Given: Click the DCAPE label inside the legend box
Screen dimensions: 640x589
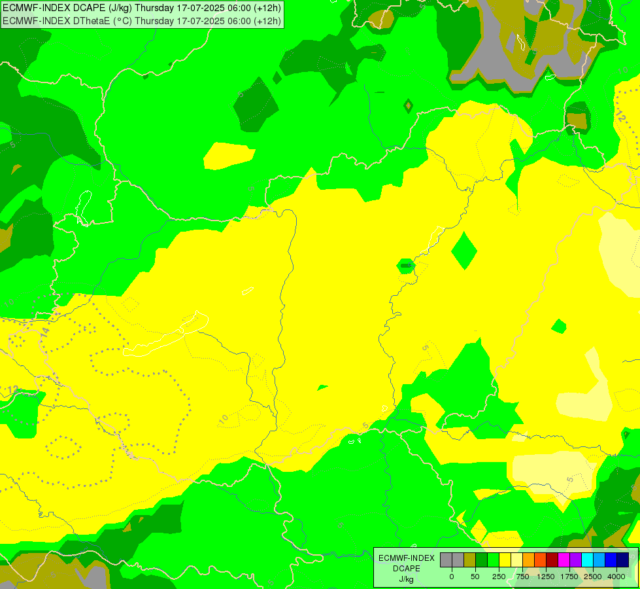Looking at the screenshot, I should 407,569.
